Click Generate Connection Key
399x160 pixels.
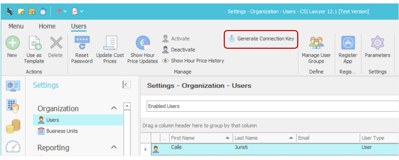coord(261,39)
